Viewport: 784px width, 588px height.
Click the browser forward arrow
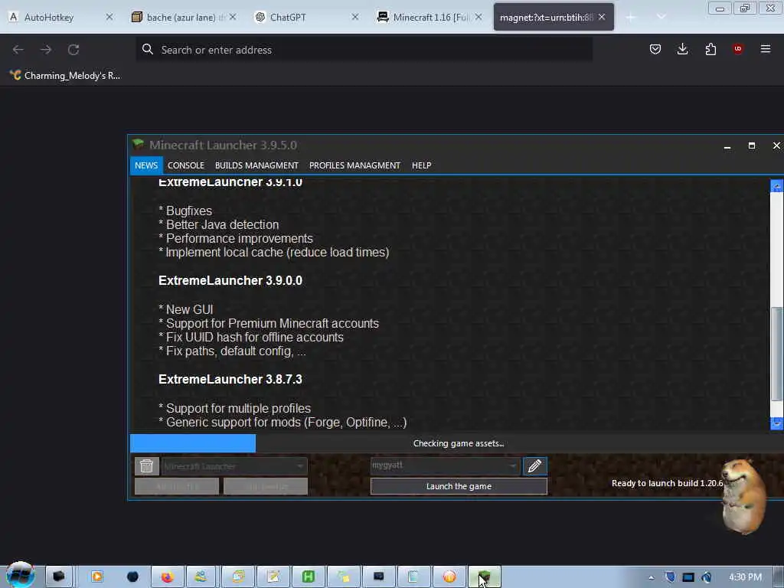(46, 50)
